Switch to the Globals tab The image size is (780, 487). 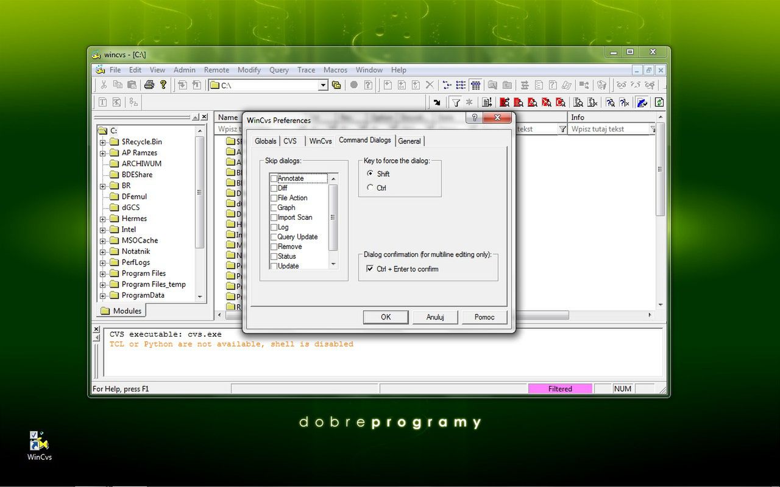(265, 141)
